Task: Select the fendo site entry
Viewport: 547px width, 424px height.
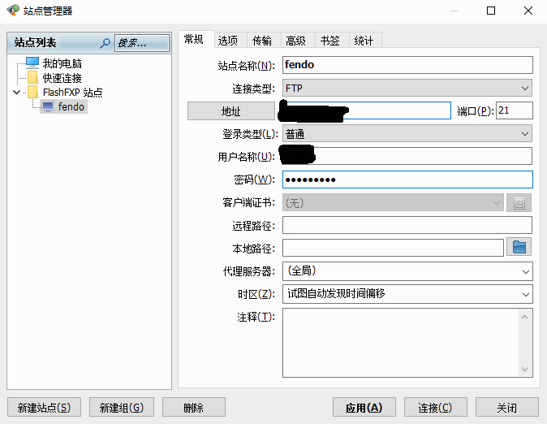Action: 71,106
